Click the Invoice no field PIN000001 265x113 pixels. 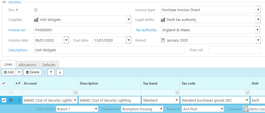[x=82, y=30]
